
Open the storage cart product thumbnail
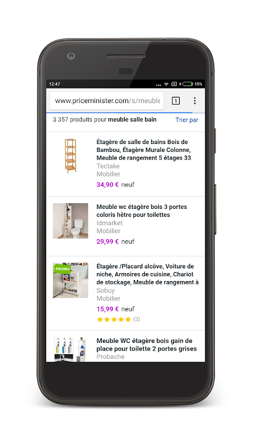click(71, 281)
